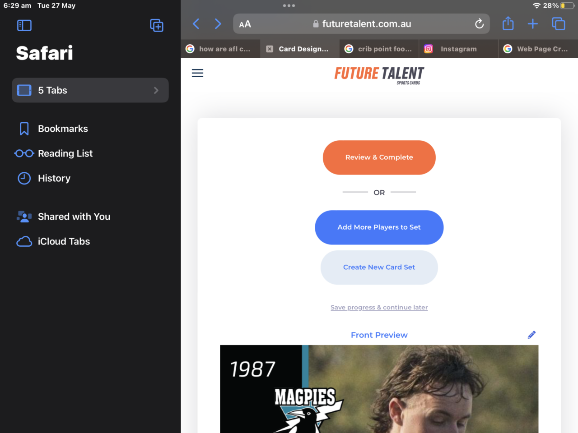Open a new tab with plus icon
Viewport: 578px width, 433px height.
coord(533,24)
